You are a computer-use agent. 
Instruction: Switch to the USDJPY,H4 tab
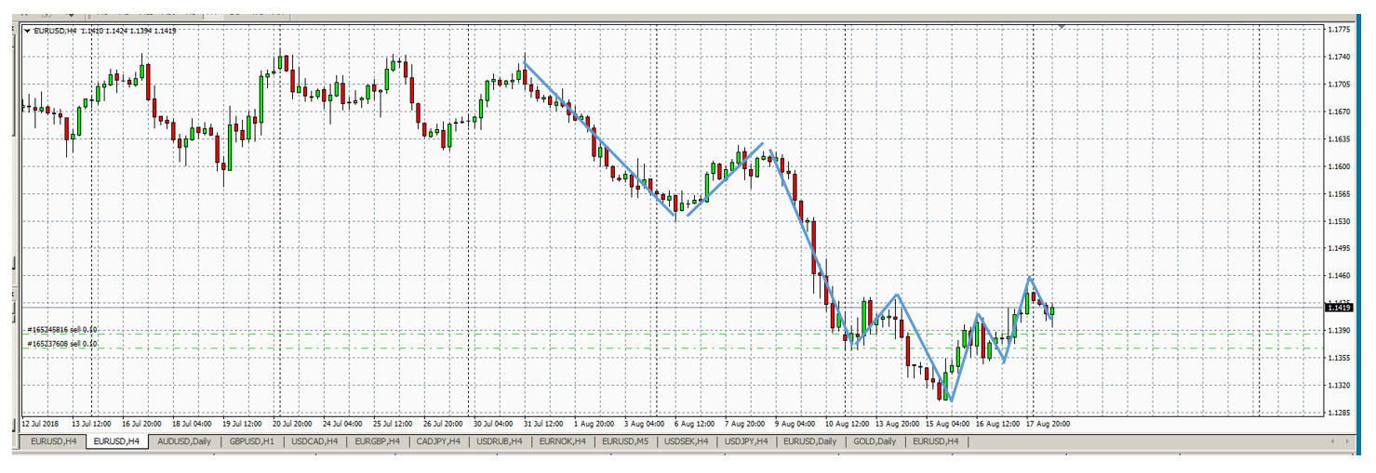click(x=746, y=441)
